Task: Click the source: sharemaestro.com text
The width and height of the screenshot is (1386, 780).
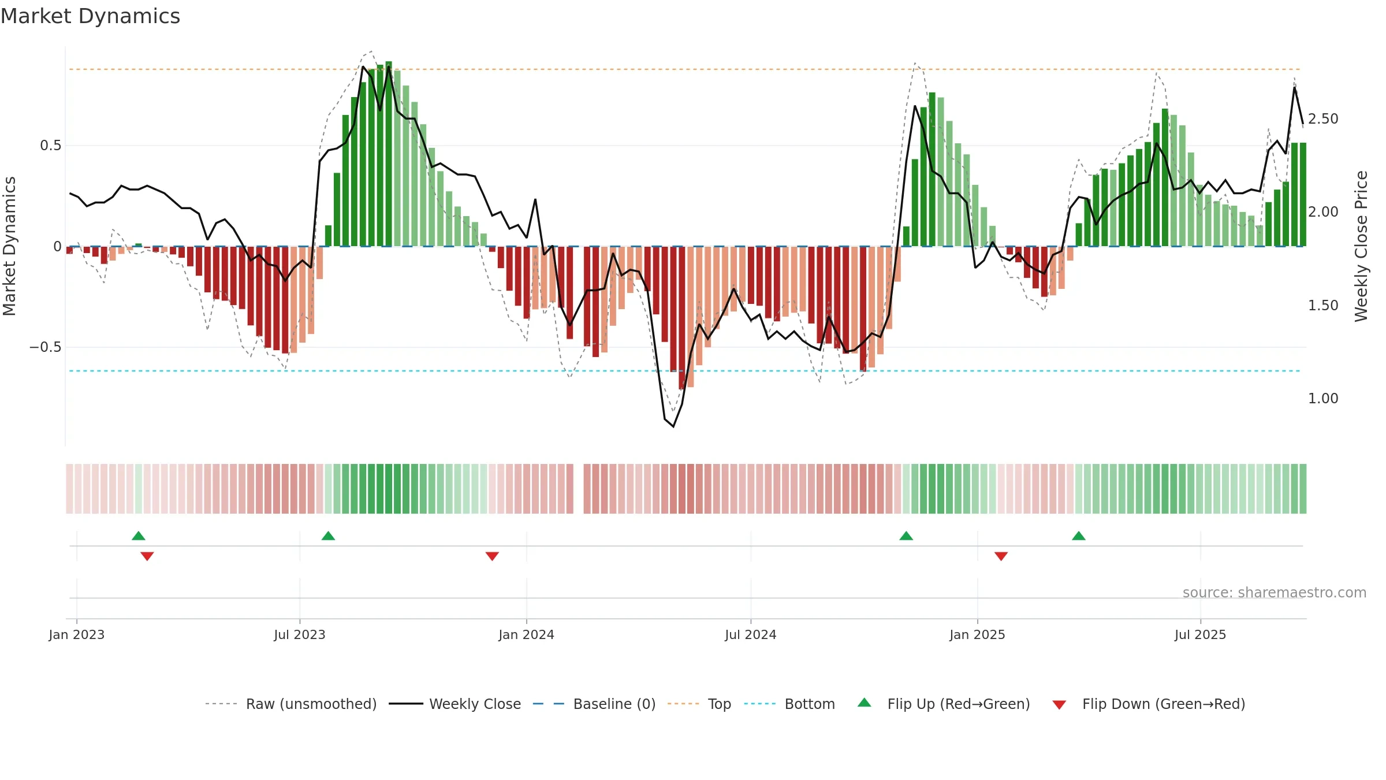Action: [1275, 592]
